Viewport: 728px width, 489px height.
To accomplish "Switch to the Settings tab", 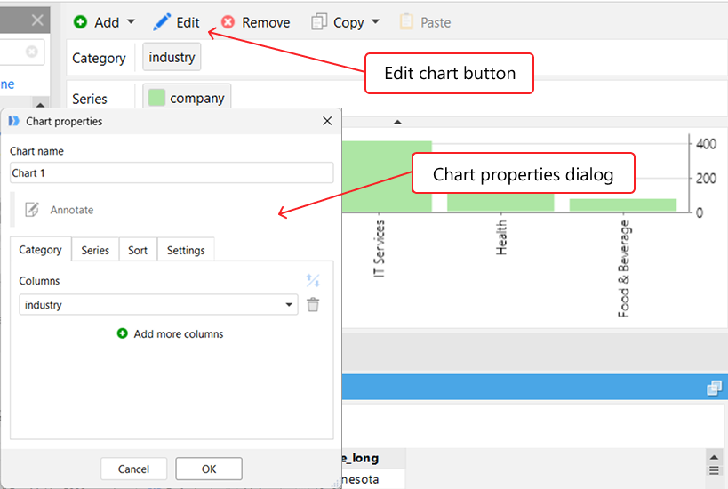I will point(186,251).
